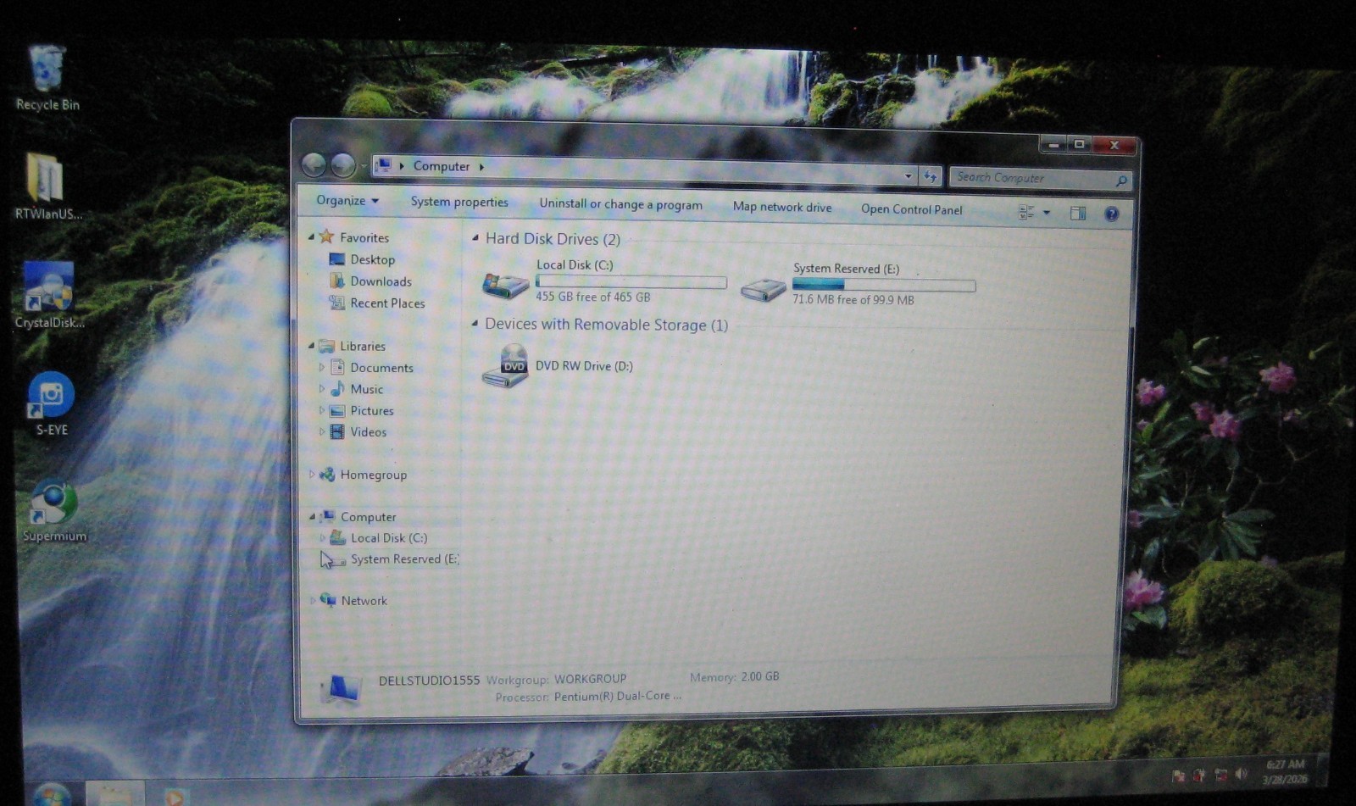Click System properties in the toolbar
The width and height of the screenshot is (1356, 806).
tap(459, 202)
